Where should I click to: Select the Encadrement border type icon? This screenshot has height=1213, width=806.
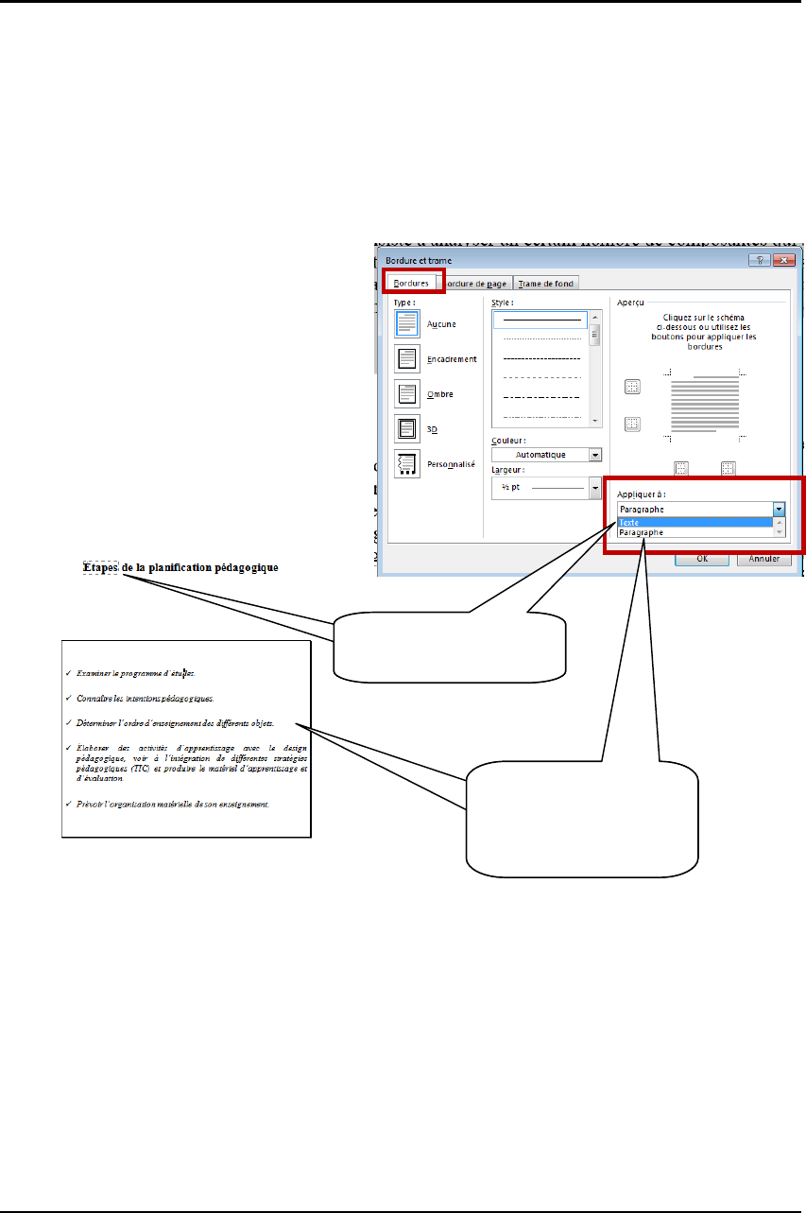pyautogui.click(x=407, y=359)
